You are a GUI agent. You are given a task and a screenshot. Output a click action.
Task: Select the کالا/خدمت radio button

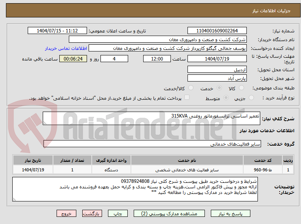coord(191,88)
